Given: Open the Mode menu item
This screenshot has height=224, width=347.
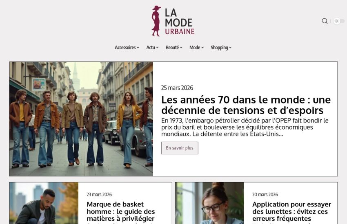Looking at the screenshot, I should pyautogui.click(x=196, y=48).
